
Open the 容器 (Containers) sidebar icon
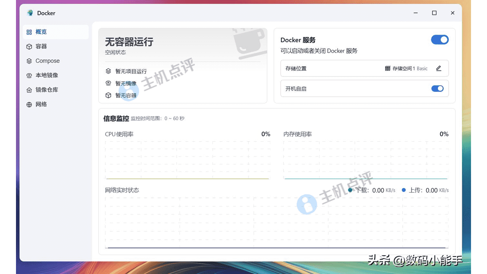pyautogui.click(x=30, y=46)
